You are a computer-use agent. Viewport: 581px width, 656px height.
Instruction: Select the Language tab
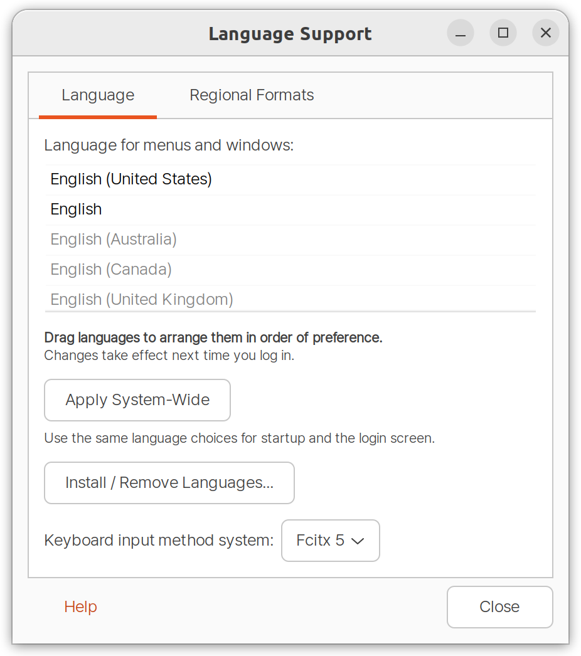98,95
